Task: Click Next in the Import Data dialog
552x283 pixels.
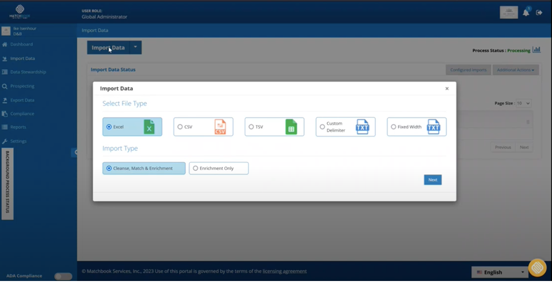Action: point(433,180)
